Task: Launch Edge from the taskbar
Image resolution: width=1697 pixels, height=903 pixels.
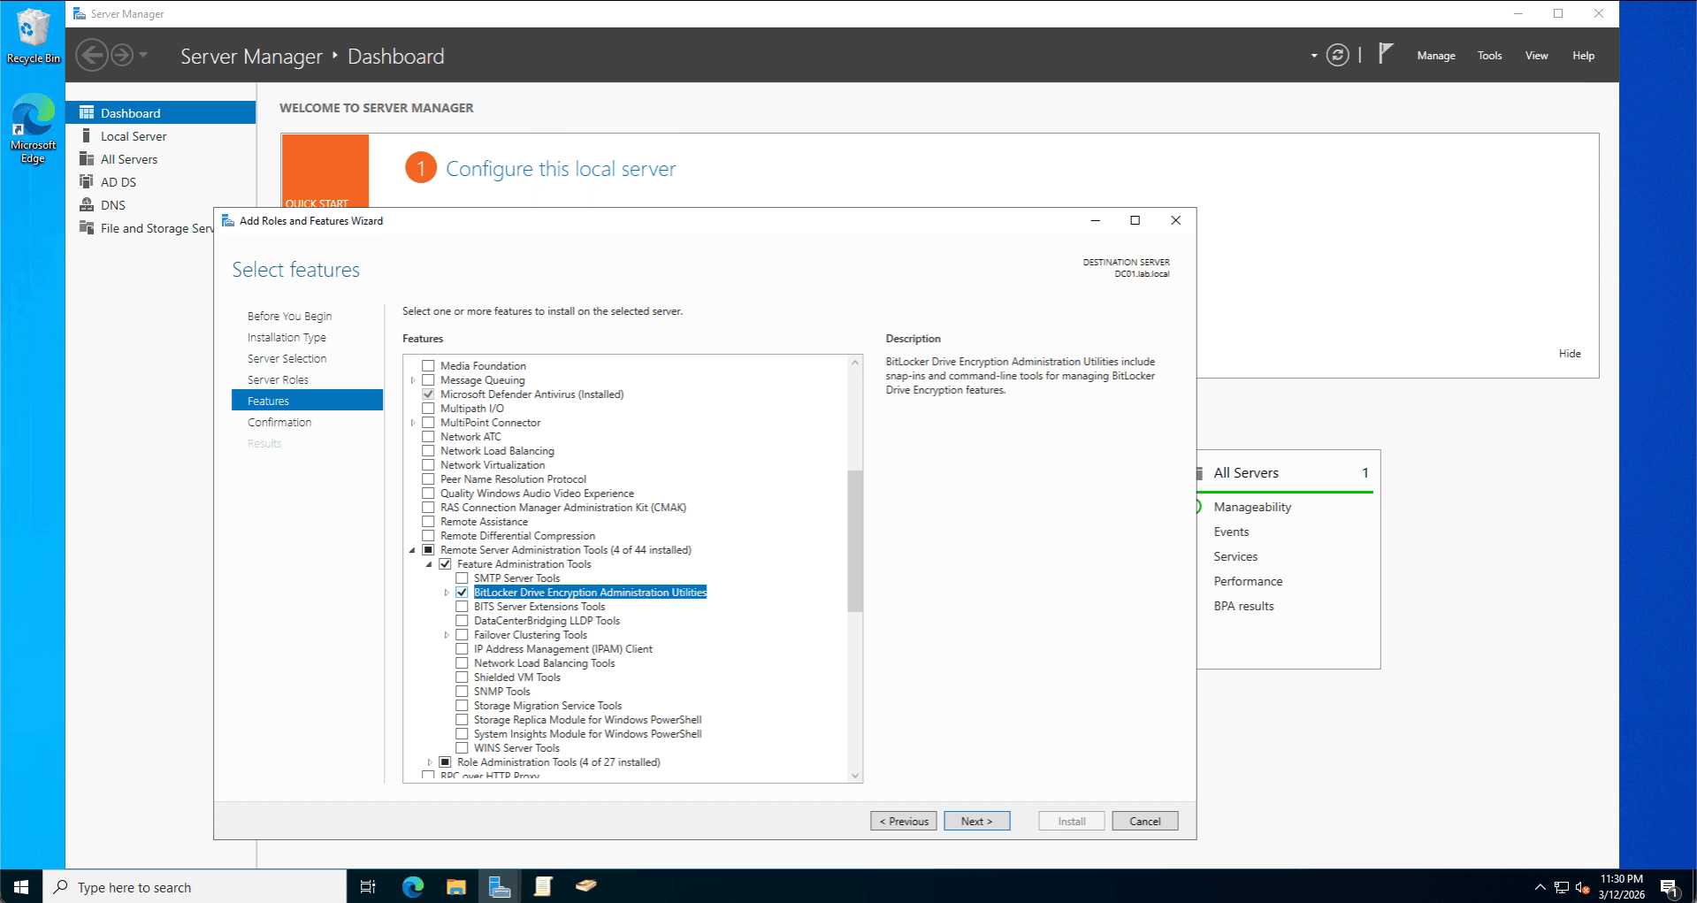Action: (413, 886)
